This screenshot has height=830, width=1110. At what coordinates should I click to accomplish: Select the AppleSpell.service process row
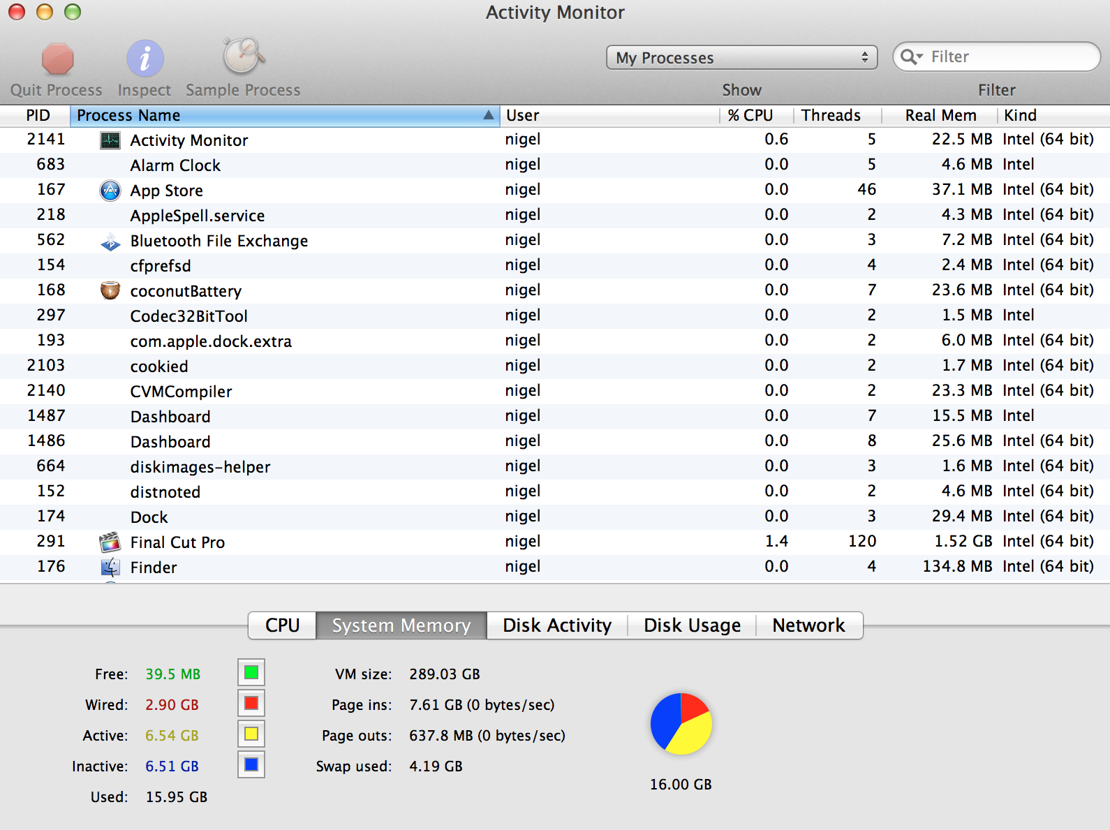click(x=555, y=216)
